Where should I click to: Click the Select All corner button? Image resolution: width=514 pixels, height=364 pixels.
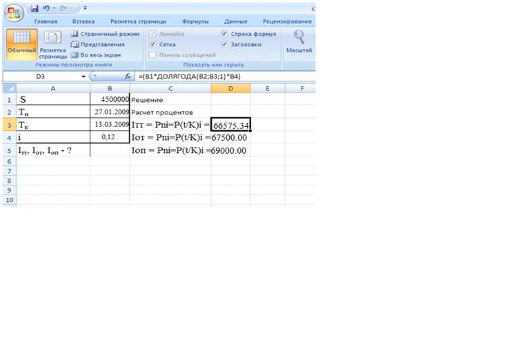tap(9, 88)
